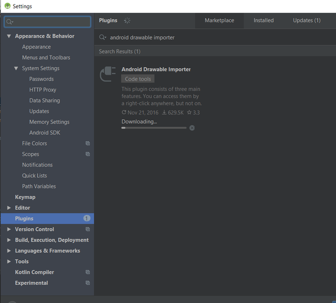Click the star rating 3.3 icon

pos(189,112)
